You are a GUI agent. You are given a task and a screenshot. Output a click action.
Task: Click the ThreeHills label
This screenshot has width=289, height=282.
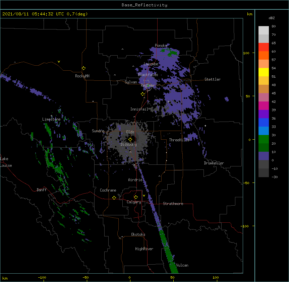(179, 140)
